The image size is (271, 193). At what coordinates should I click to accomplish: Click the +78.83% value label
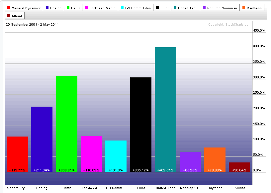pyautogui.click(x=215, y=170)
